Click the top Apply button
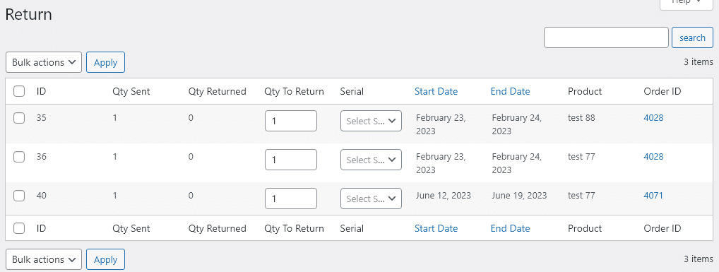719x272 pixels. click(x=105, y=62)
